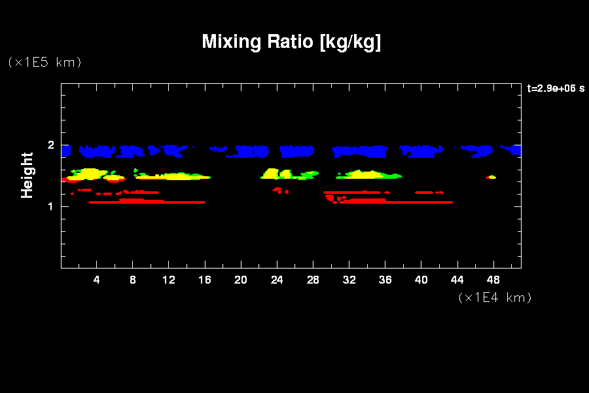Click the long red line between x=4 and x=16

[x=147, y=202]
